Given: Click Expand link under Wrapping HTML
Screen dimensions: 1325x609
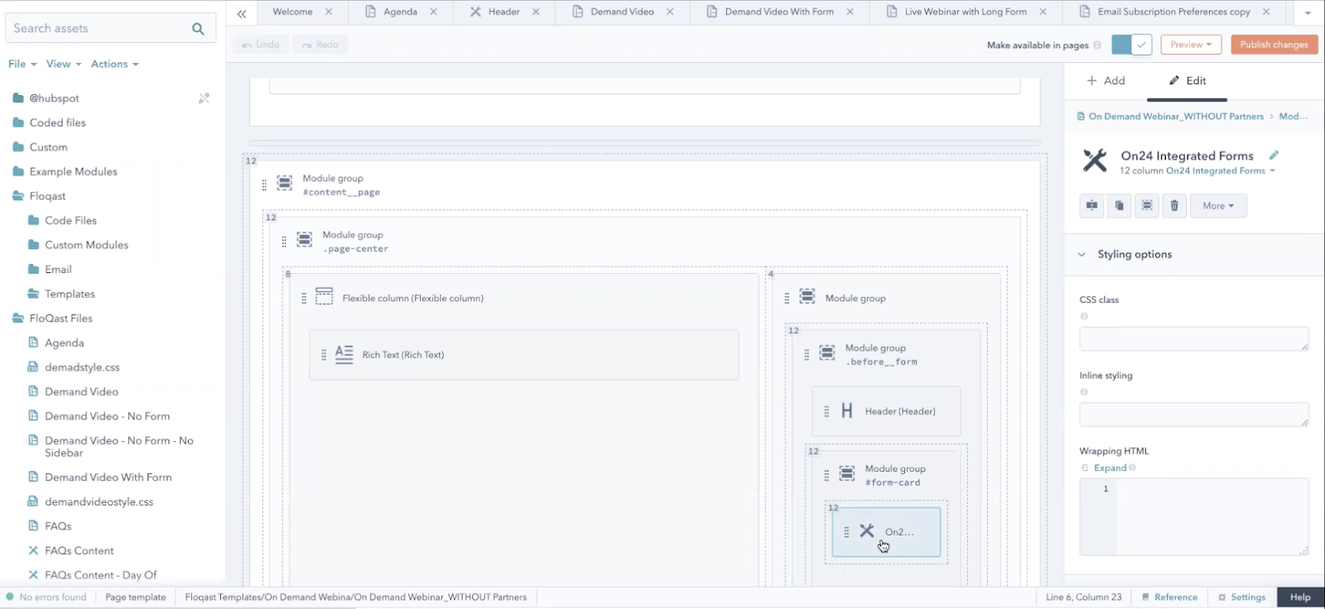Looking at the screenshot, I should (x=1110, y=468).
